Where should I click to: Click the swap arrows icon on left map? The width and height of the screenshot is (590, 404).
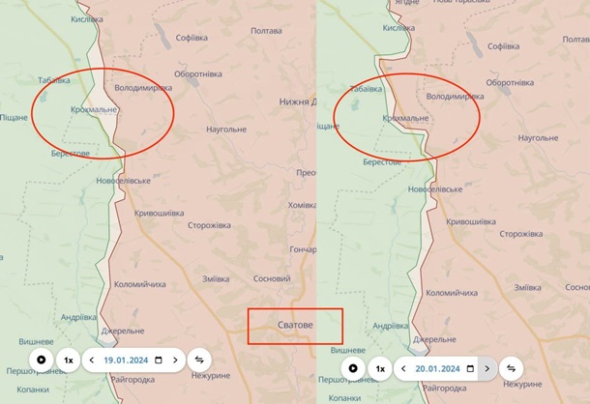click(199, 360)
